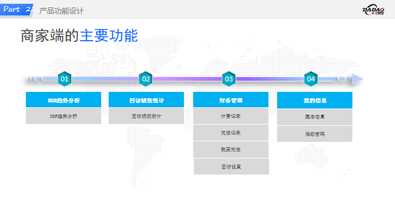Click the hexagon marker labeled 02
The height and width of the screenshot is (222, 395).
coord(146,79)
